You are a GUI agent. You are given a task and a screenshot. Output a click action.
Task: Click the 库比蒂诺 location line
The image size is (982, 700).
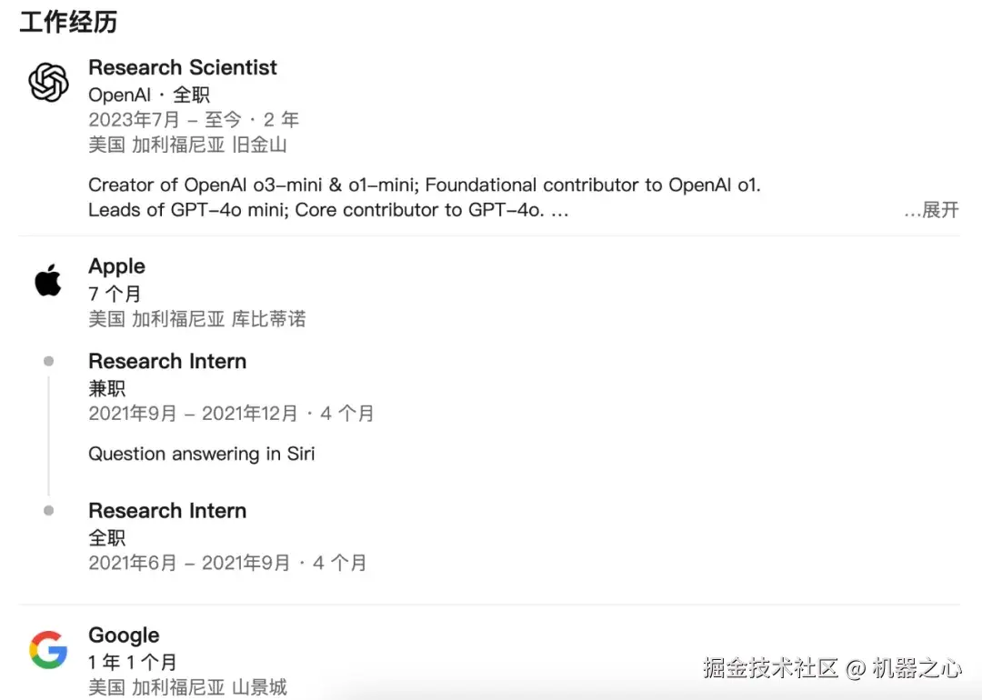pyautogui.click(x=196, y=318)
